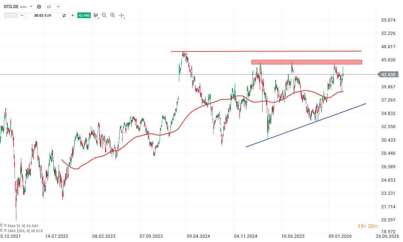Click the zoom out magnifier icon
The image size is (403, 242).
[x=104, y=15]
